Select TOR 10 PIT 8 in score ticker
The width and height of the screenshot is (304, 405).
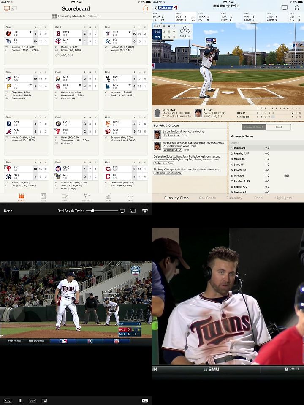pyautogui.click(x=231, y=17)
